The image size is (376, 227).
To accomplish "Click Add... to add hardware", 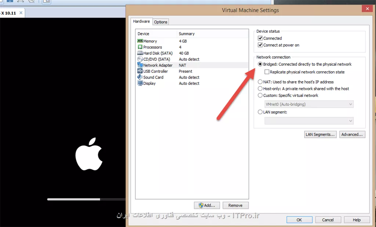I will (x=207, y=205).
